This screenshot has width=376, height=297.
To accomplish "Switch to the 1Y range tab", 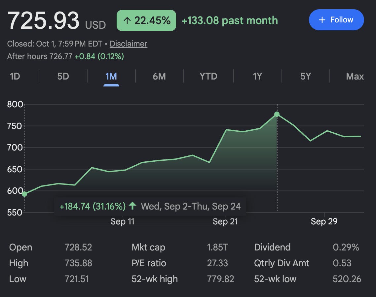I will click(x=257, y=77).
